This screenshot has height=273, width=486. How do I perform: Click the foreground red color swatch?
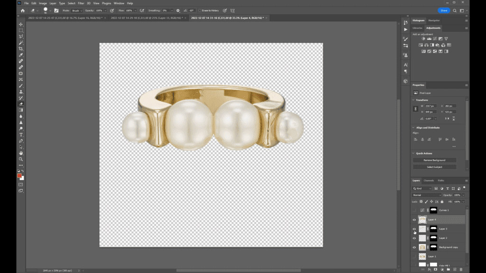click(x=19, y=175)
